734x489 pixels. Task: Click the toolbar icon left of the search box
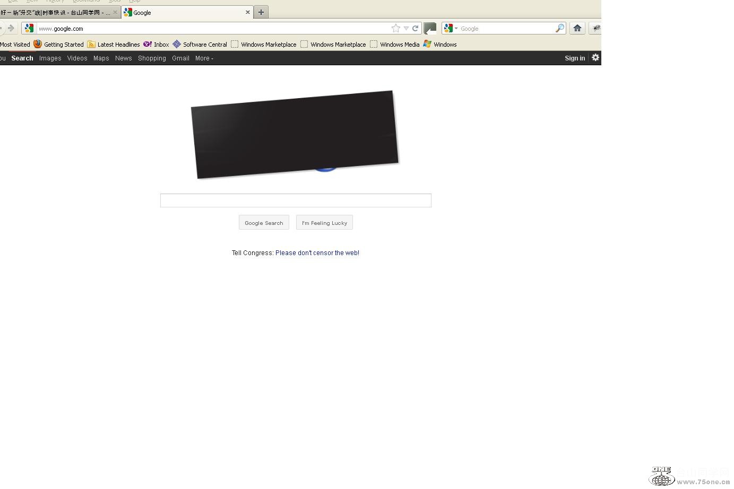point(430,28)
